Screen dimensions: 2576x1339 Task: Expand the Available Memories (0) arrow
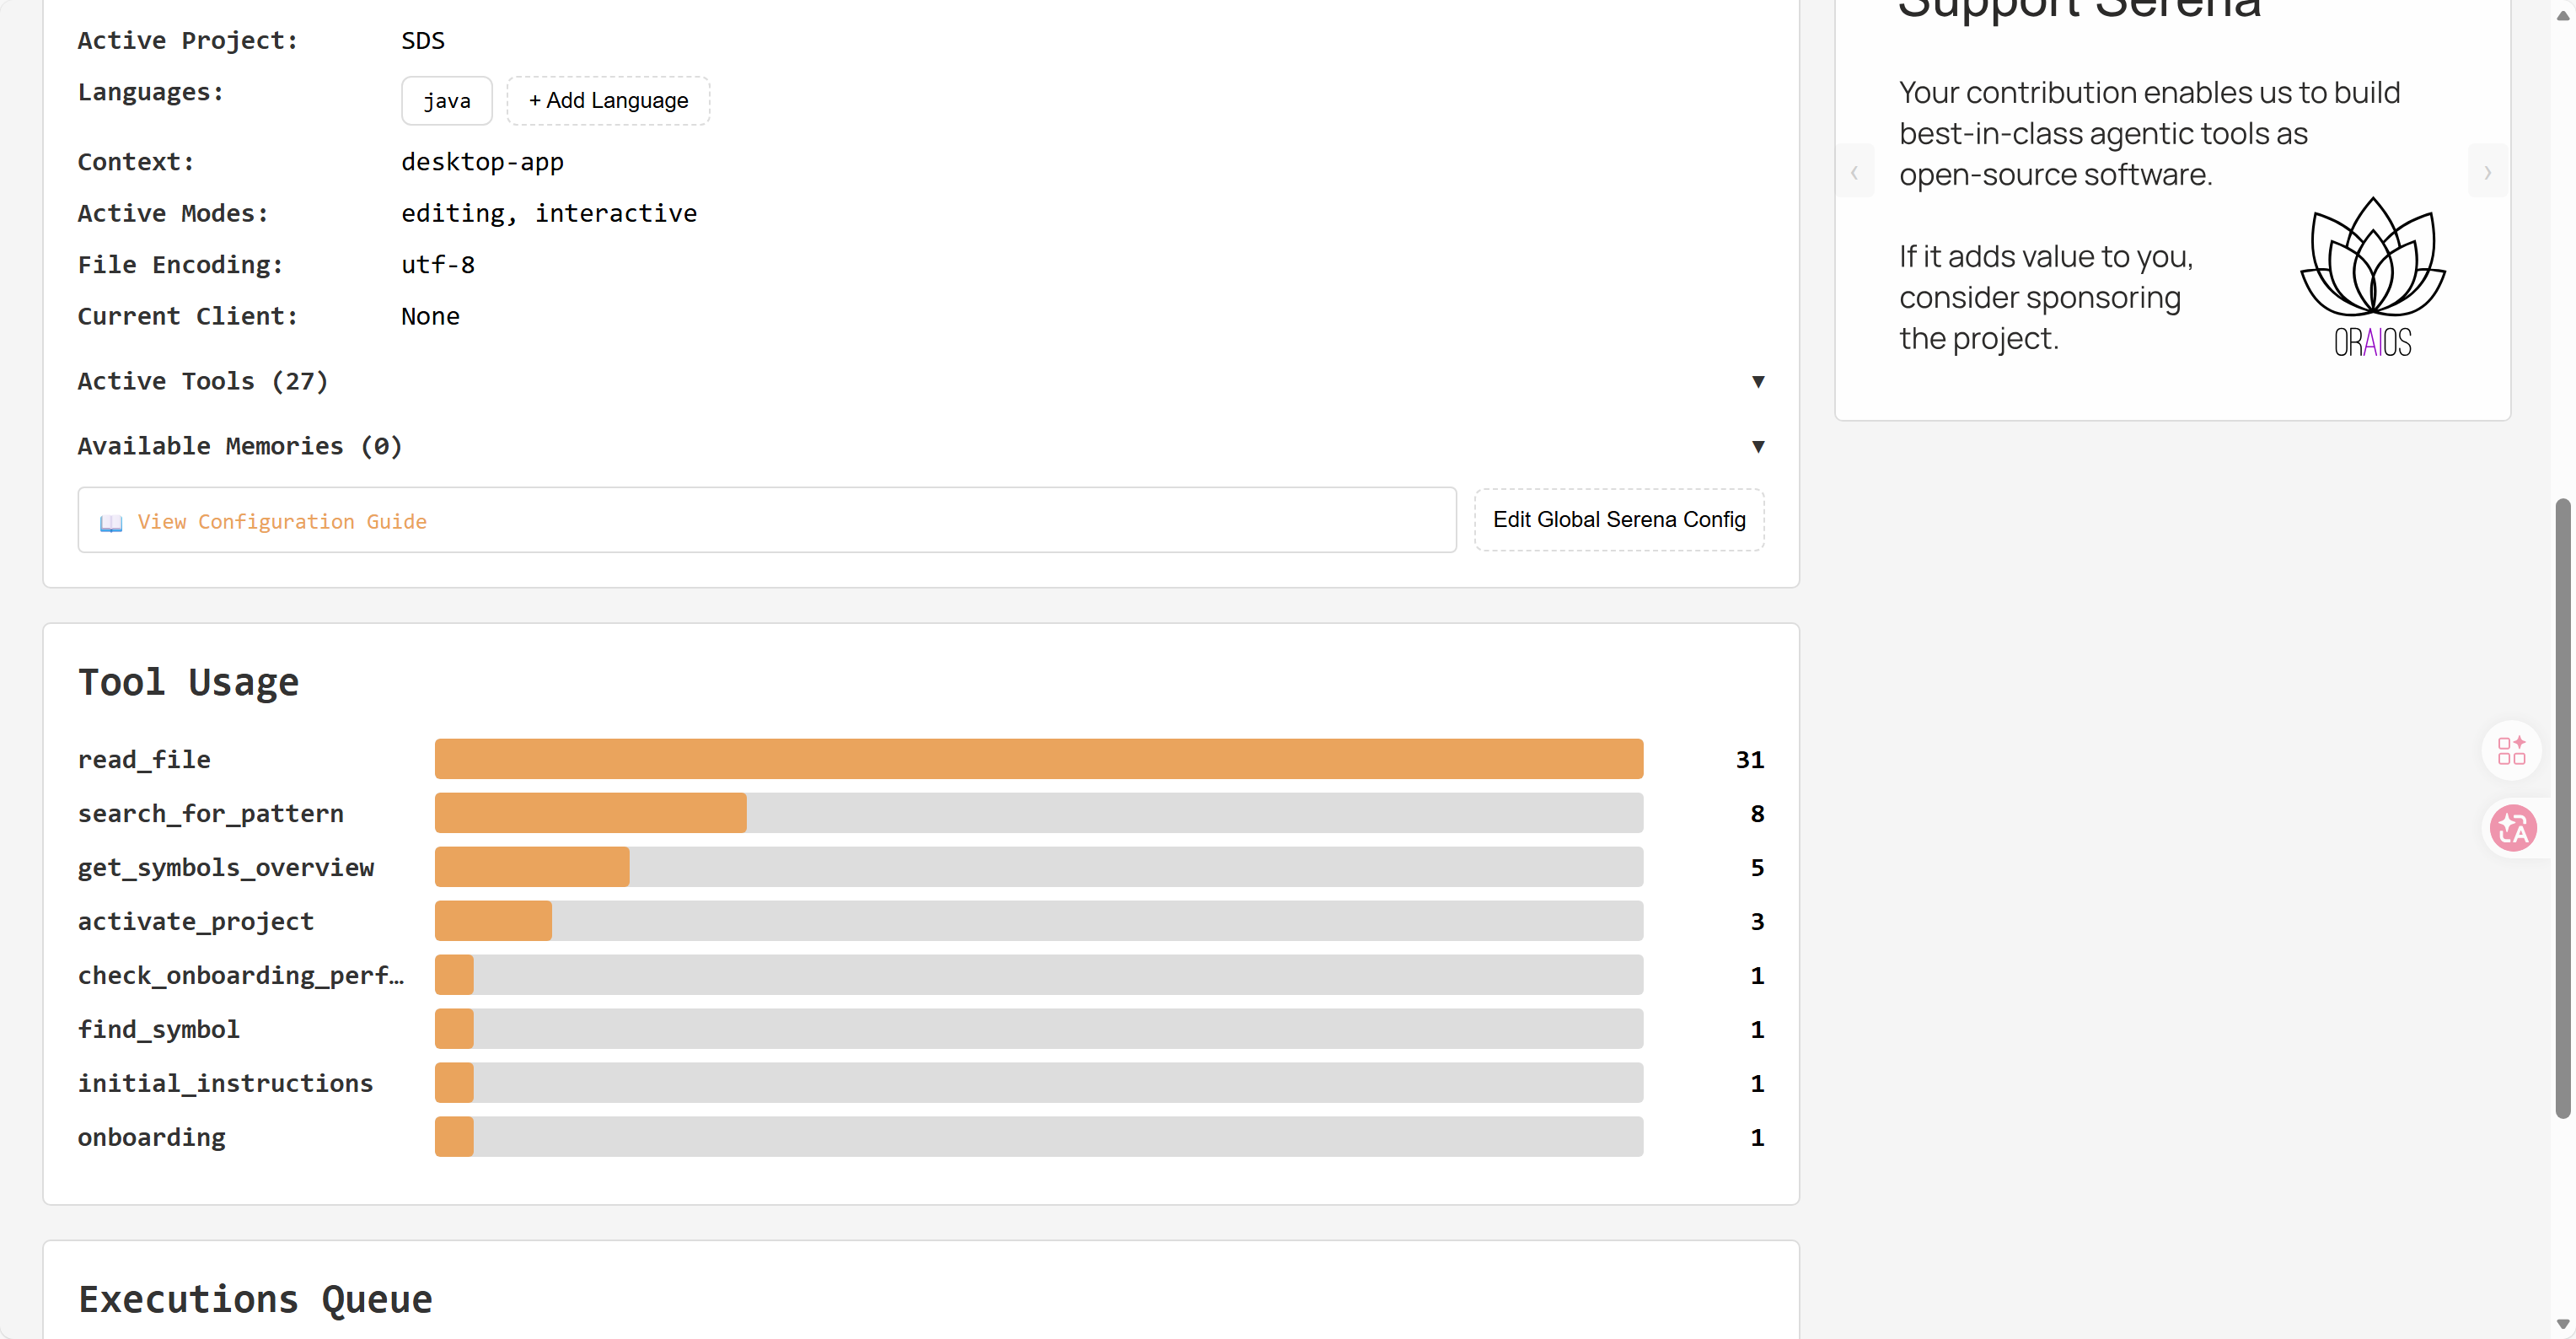click(1758, 446)
